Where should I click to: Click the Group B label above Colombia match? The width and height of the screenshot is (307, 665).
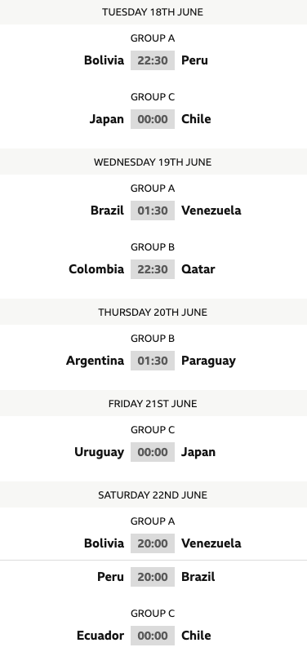[153, 247]
